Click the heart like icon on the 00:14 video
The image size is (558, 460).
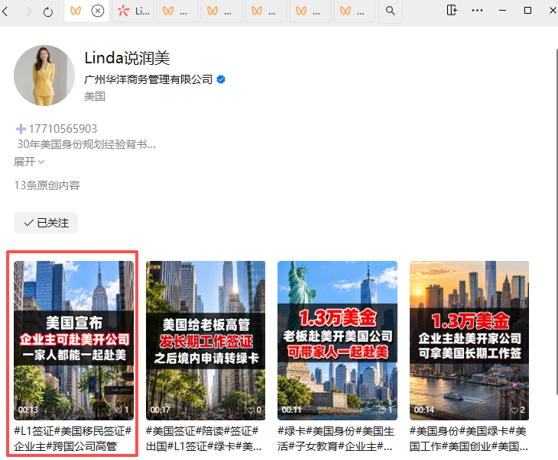coord(514,410)
